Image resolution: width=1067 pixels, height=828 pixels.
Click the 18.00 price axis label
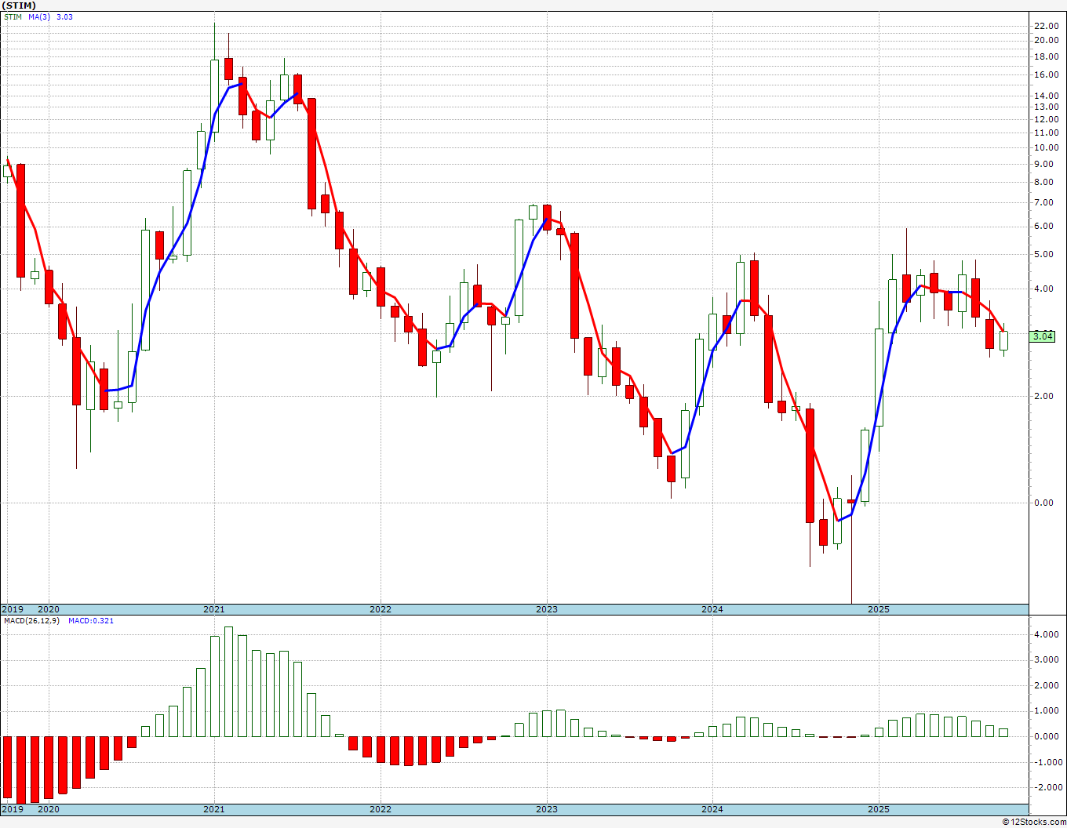point(1046,56)
